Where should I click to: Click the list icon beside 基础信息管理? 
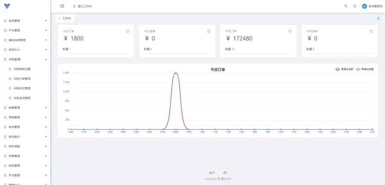coord(5,40)
